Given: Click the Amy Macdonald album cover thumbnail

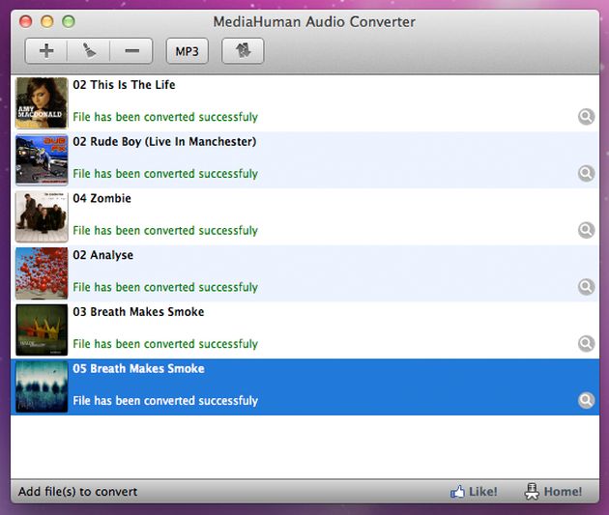Looking at the screenshot, I should point(42,102).
